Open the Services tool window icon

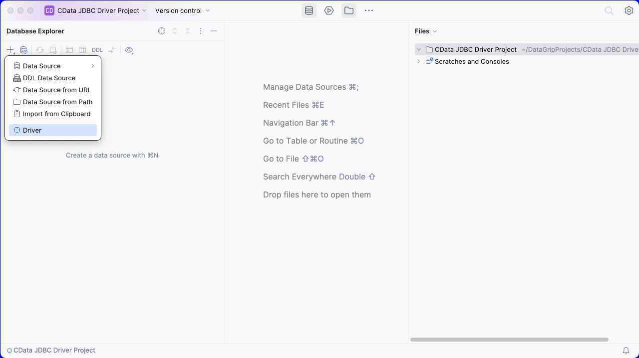(x=329, y=10)
